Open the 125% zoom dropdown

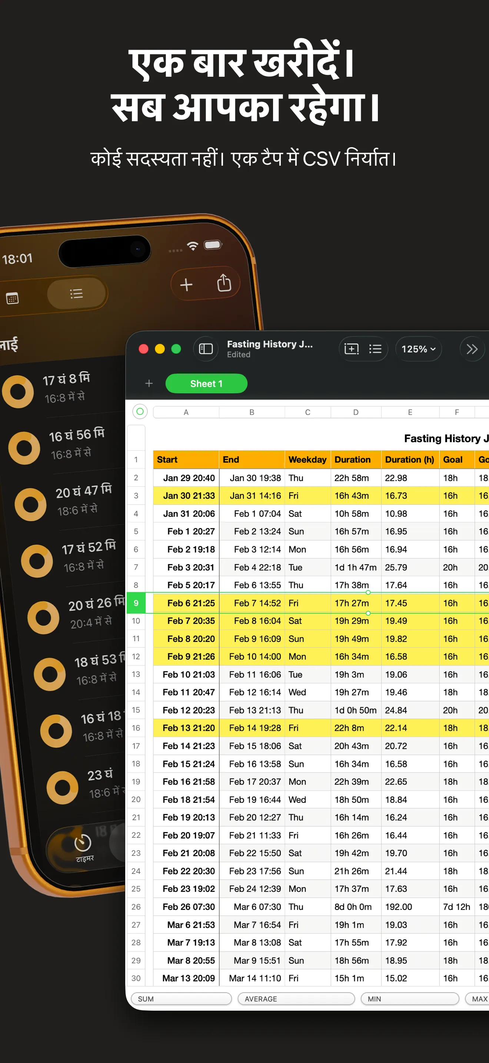419,349
